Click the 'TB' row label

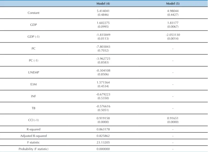coord(33,108)
